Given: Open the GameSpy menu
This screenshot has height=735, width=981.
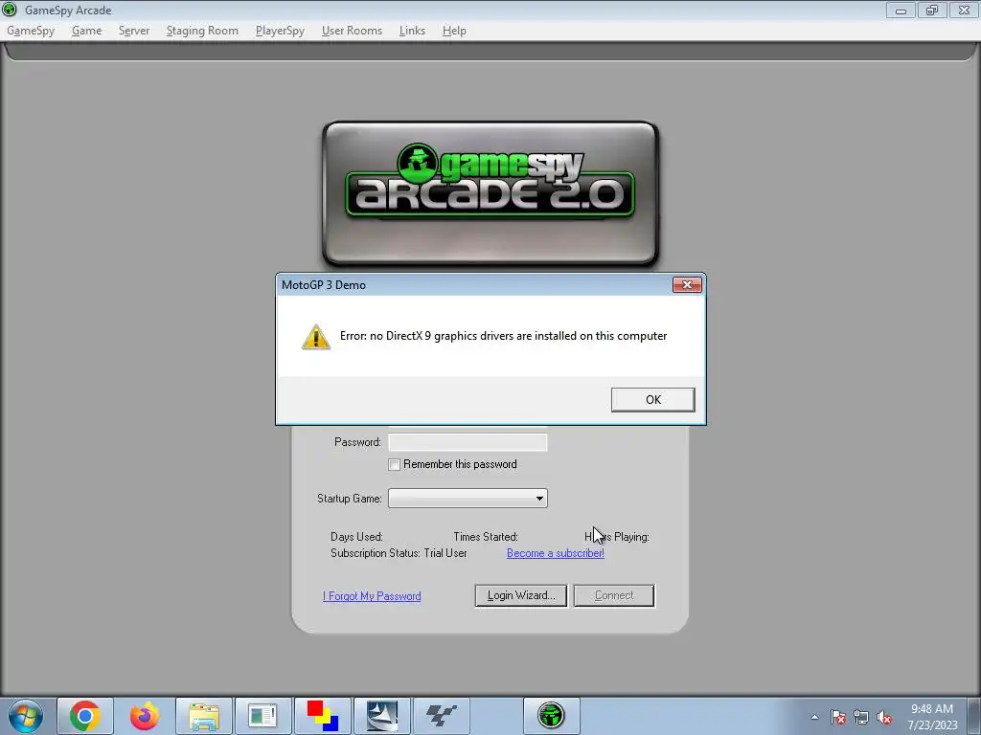Looking at the screenshot, I should point(31,31).
